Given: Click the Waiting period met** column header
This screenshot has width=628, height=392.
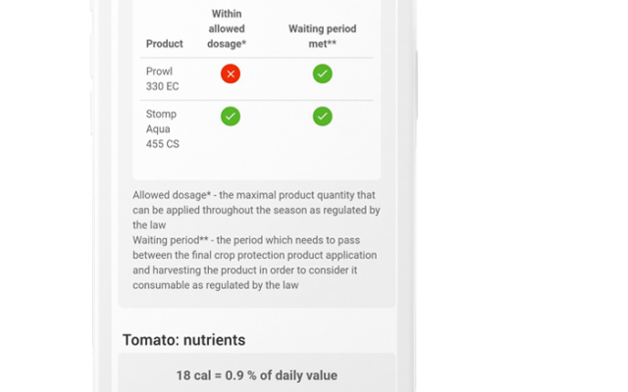Looking at the screenshot, I should 323,36.
